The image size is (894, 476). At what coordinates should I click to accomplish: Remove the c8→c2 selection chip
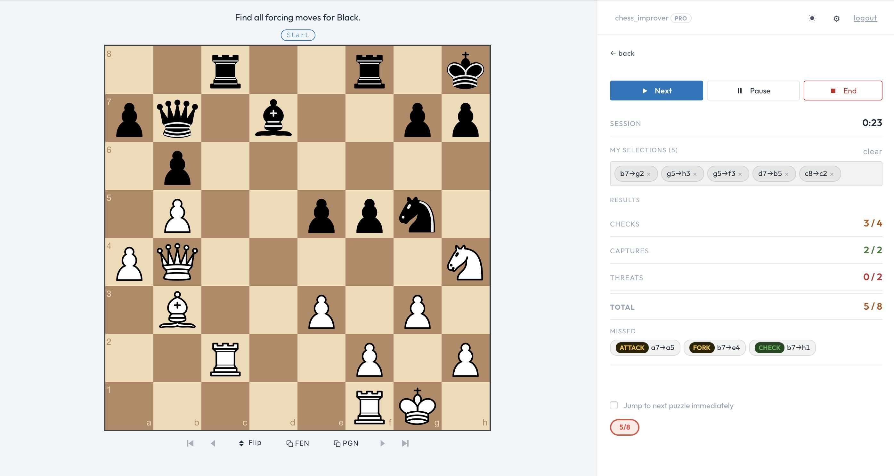(832, 174)
